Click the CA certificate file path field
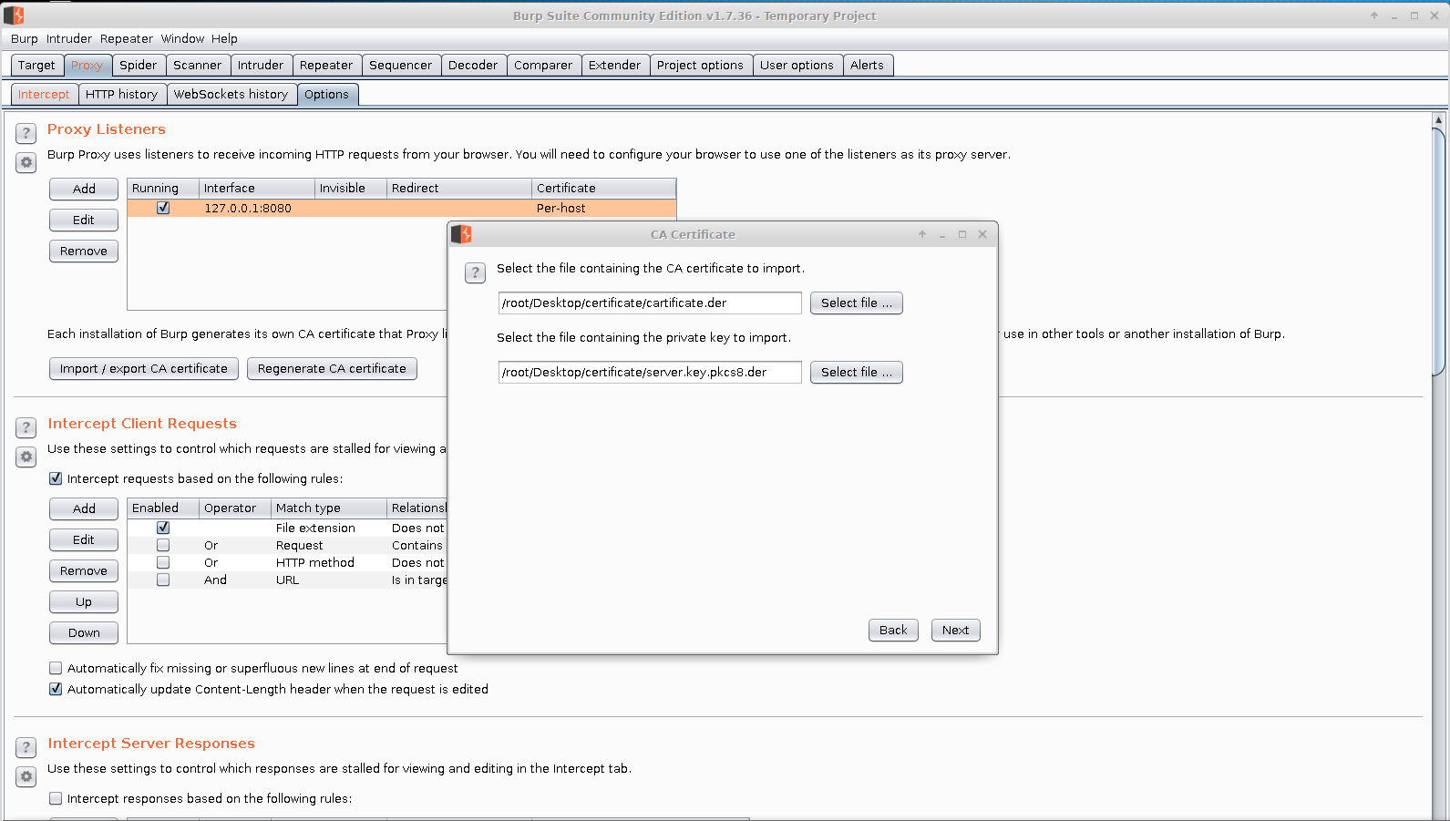 tap(650, 303)
